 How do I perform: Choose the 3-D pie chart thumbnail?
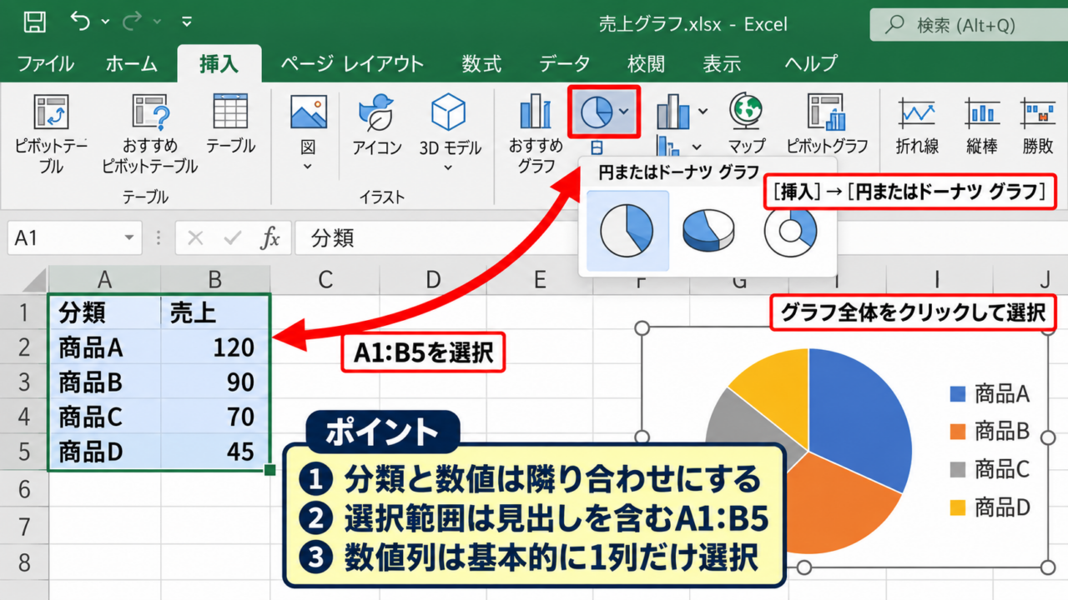(x=708, y=231)
